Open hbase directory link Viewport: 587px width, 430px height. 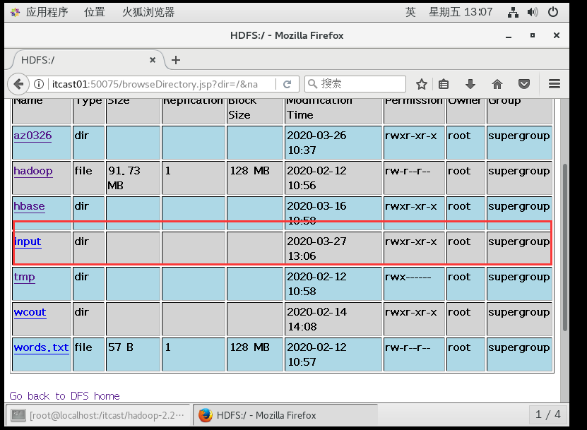[29, 206]
